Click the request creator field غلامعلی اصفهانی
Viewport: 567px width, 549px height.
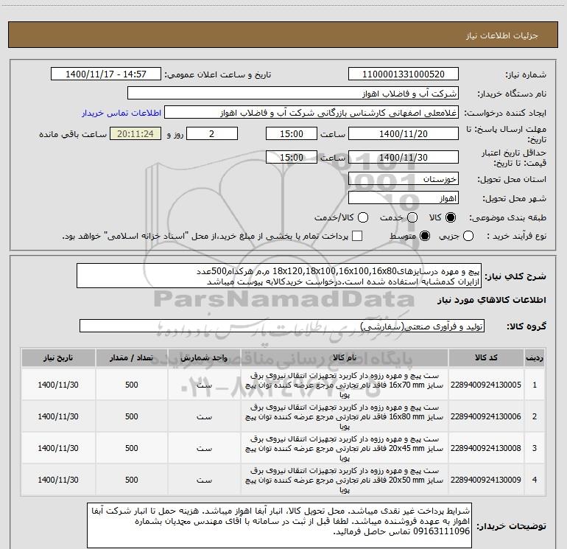pos(311,113)
